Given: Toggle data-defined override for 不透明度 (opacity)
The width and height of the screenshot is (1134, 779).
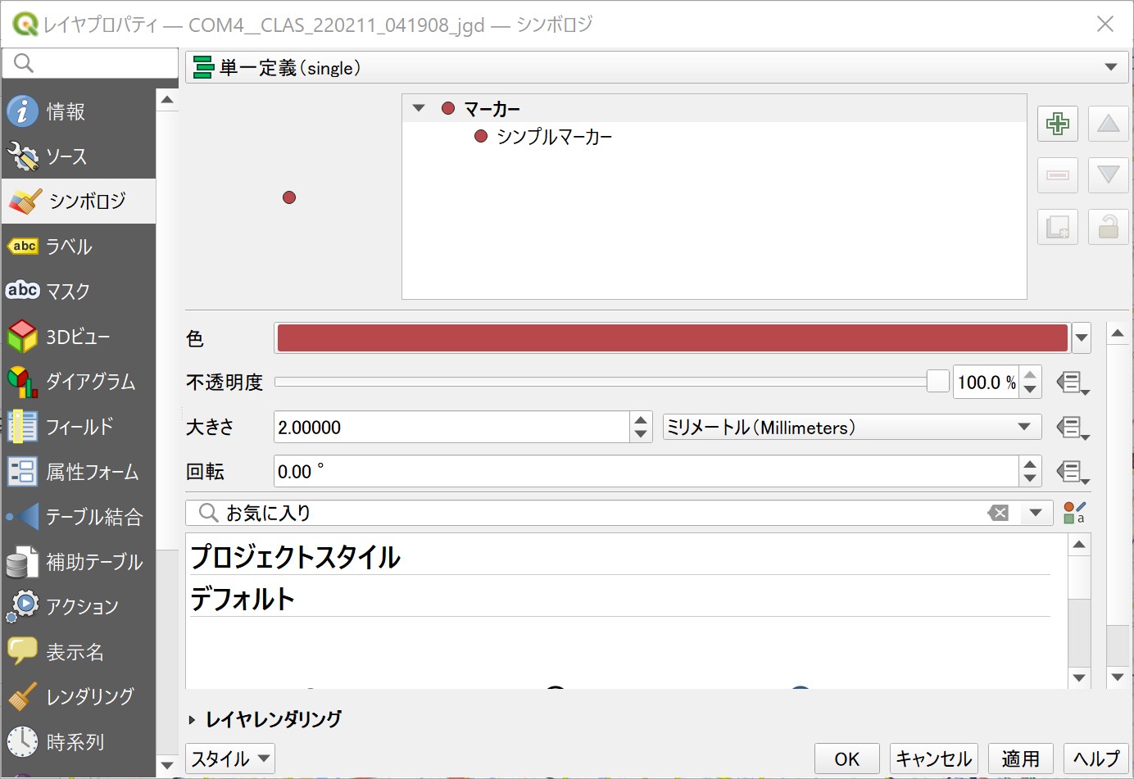Looking at the screenshot, I should coord(1073,383).
